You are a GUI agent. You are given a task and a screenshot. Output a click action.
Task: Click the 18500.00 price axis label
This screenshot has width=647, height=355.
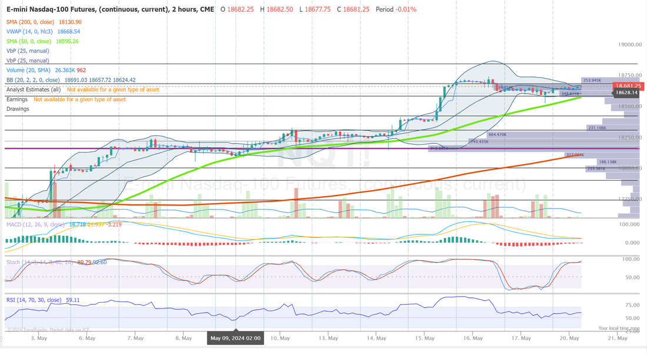630,106
